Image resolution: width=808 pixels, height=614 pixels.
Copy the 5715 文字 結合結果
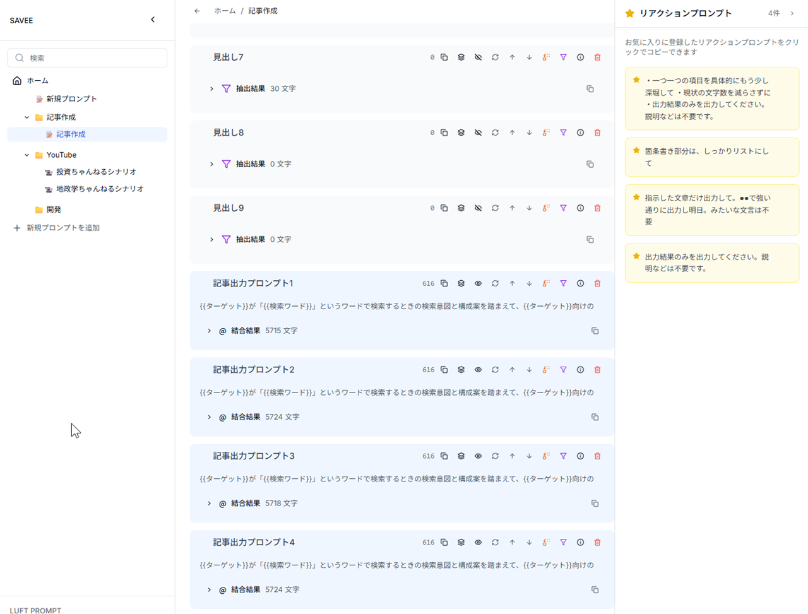tap(595, 331)
